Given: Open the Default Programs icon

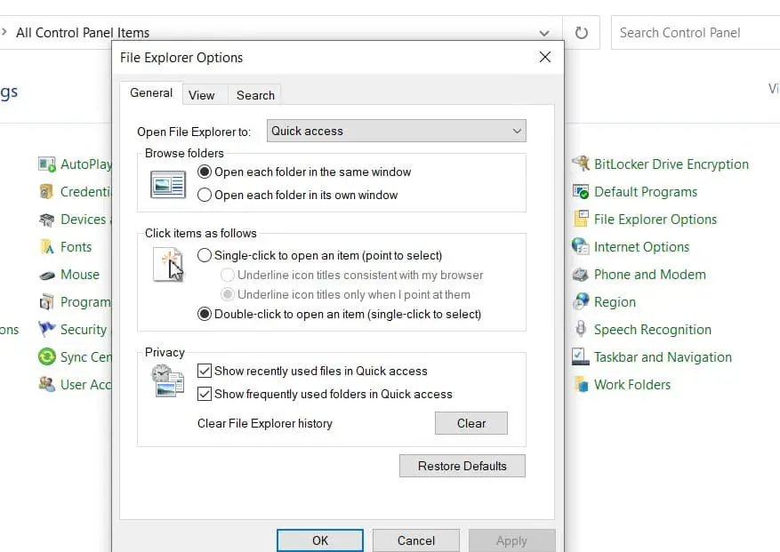Looking at the screenshot, I should (x=581, y=191).
